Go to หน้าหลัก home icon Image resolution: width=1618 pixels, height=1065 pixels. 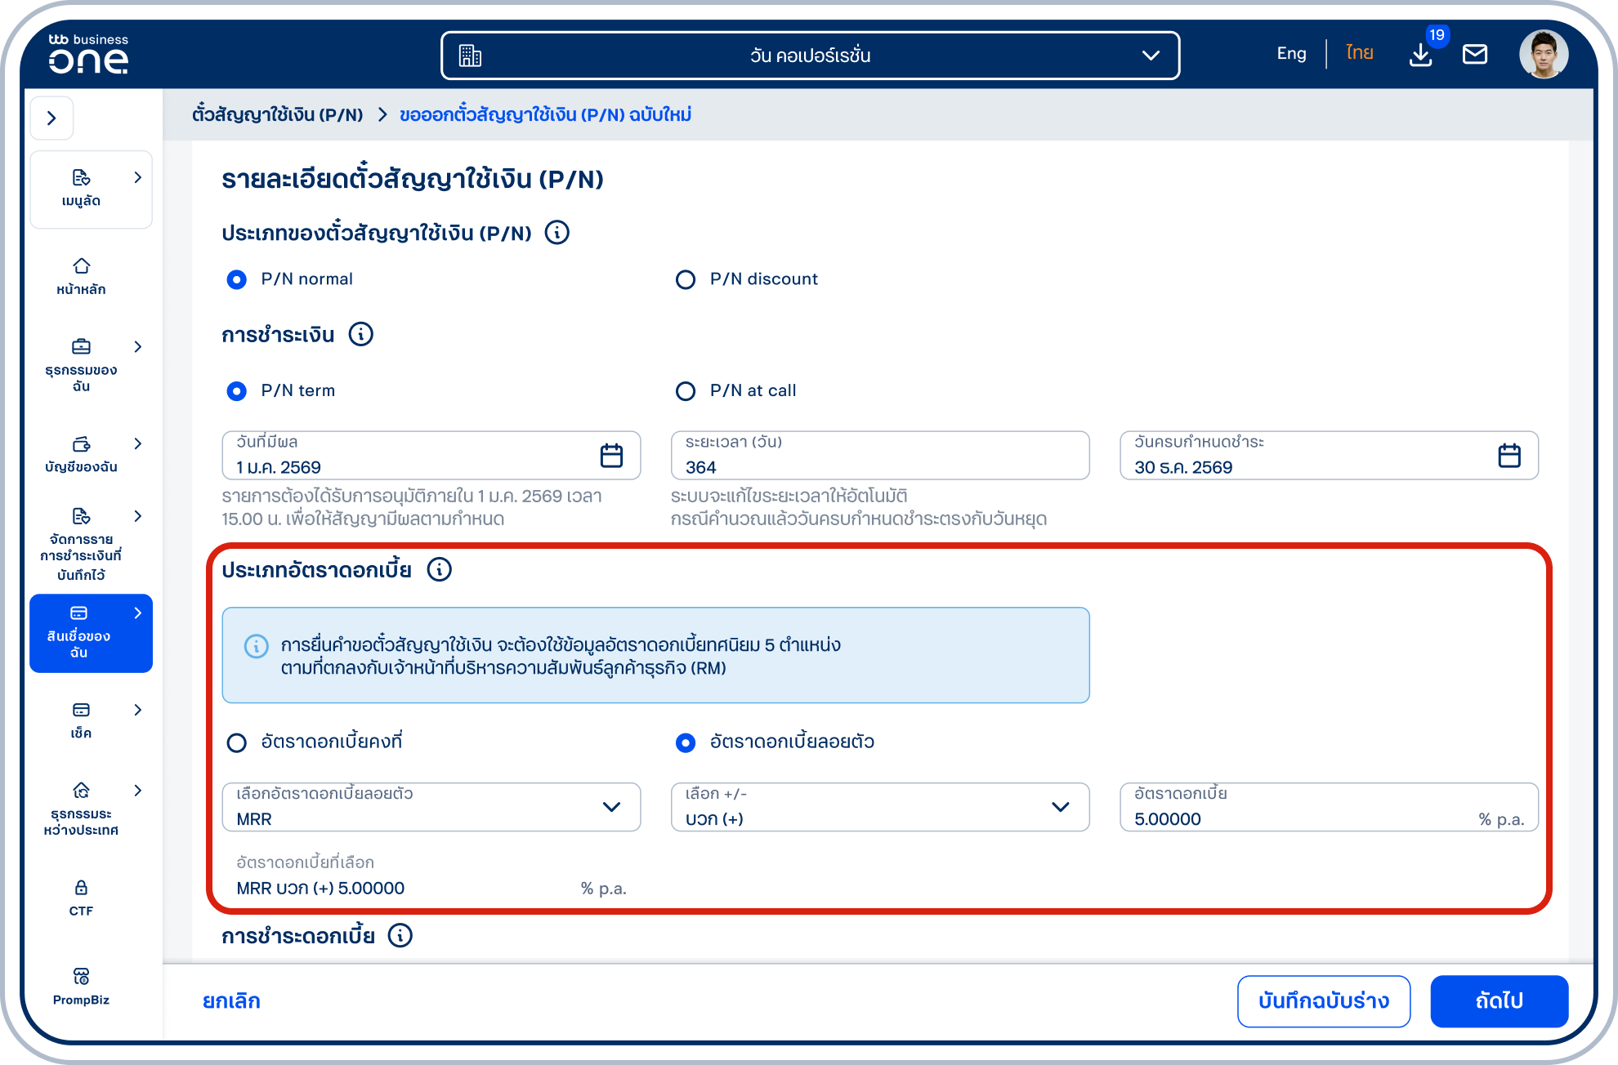click(x=81, y=266)
